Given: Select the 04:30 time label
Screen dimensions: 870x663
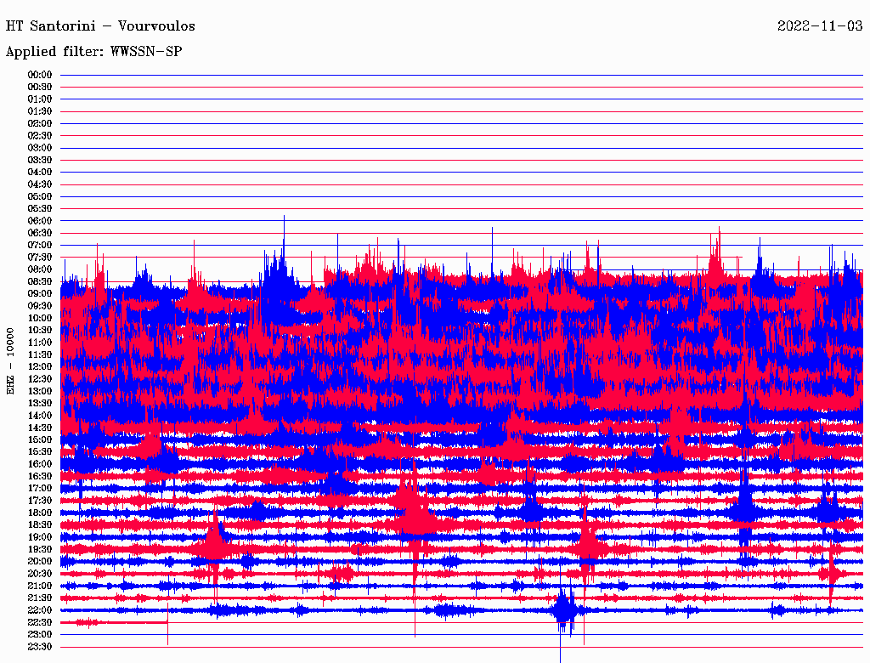Looking at the screenshot, I should [40, 184].
